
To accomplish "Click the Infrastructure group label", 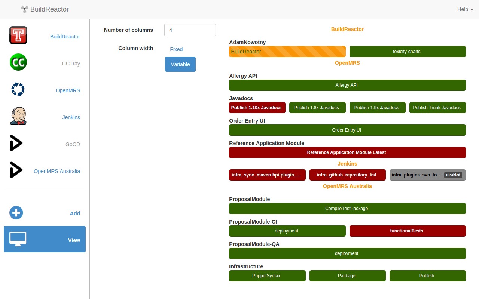I will coord(246,266).
